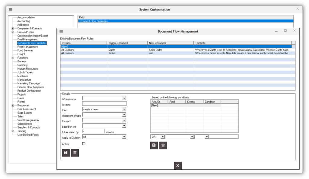
Task: Maximize Document Flow Management window
Action: (x=285, y=31)
